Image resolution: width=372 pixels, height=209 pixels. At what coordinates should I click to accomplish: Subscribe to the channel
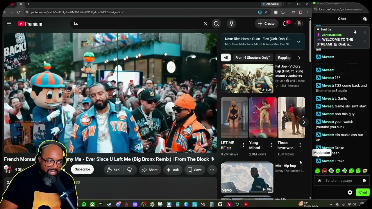click(82, 170)
